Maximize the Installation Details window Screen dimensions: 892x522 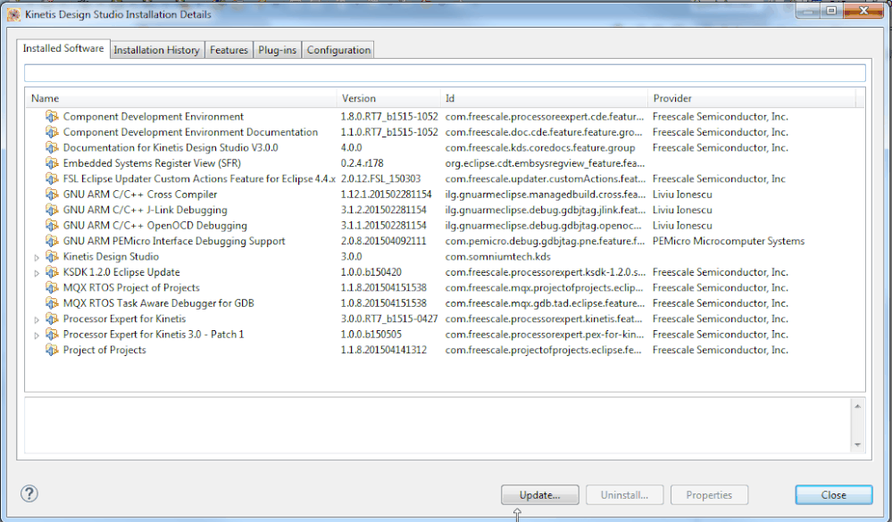(x=831, y=11)
